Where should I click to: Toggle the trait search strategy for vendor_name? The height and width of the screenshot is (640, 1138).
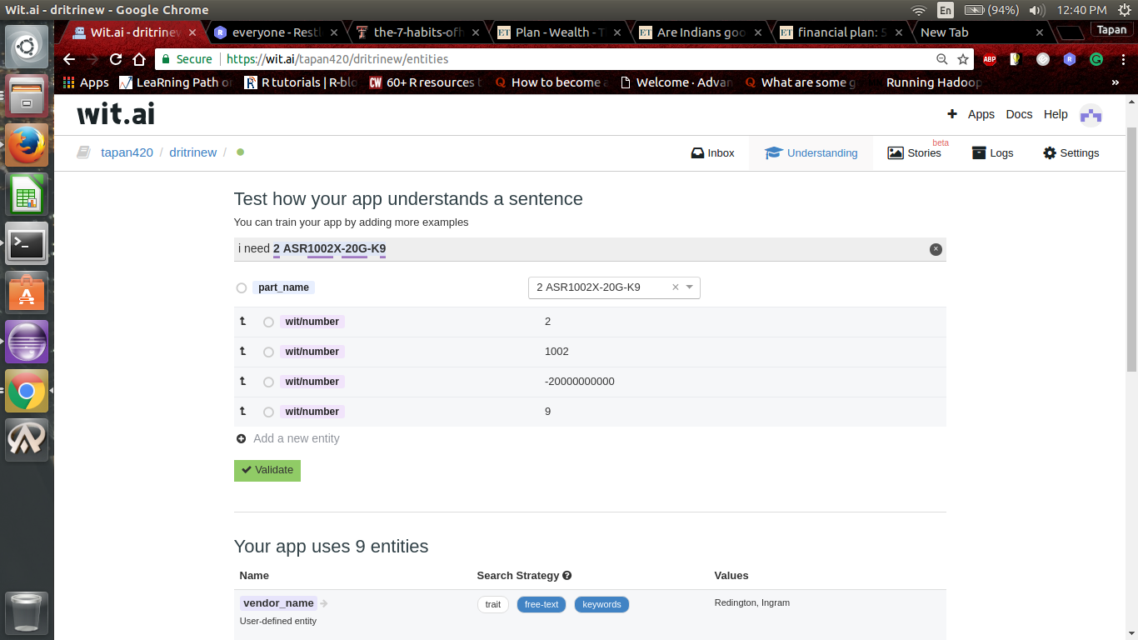(493, 604)
